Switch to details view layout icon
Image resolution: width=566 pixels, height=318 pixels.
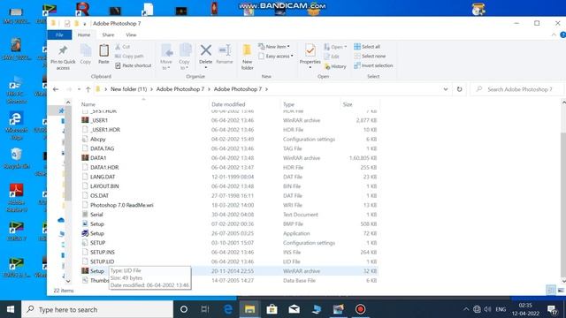pos(551,290)
